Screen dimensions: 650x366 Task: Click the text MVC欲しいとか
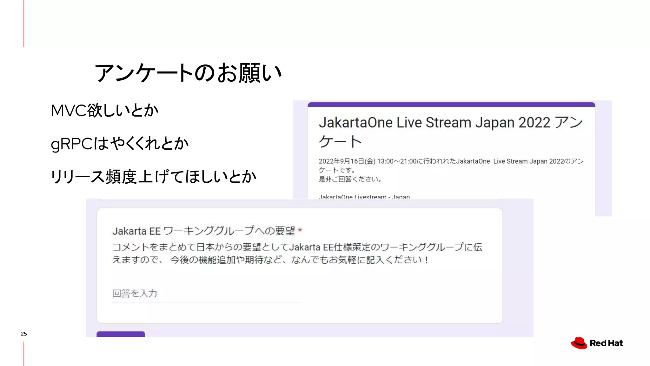pyautogui.click(x=105, y=111)
